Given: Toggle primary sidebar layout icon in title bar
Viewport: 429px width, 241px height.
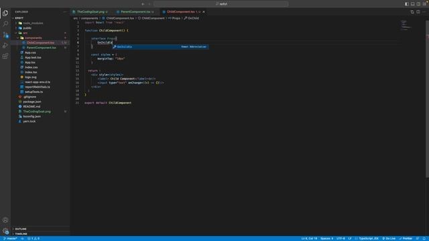Looking at the screenshot, I should (407, 4).
